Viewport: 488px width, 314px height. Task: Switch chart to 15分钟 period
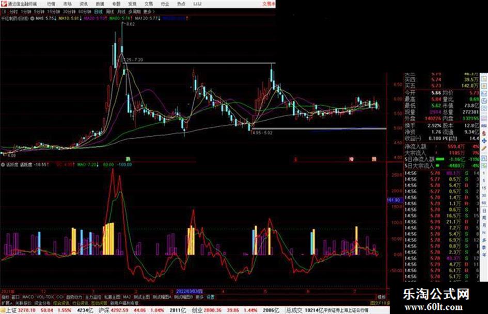click(x=54, y=11)
